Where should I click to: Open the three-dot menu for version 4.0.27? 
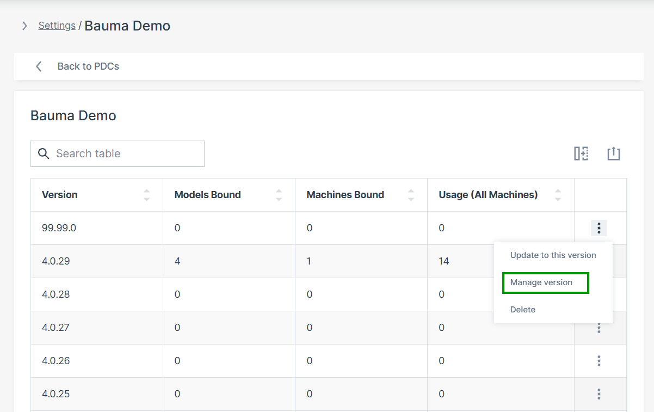[599, 328]
